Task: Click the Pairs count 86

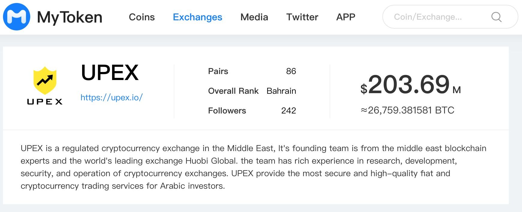Action: coord(291,71)
